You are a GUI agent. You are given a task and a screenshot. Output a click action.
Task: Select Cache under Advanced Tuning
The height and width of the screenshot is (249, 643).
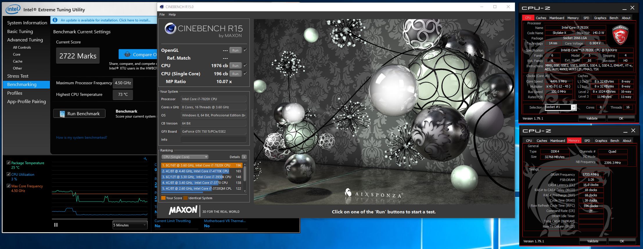click(17, 61)
